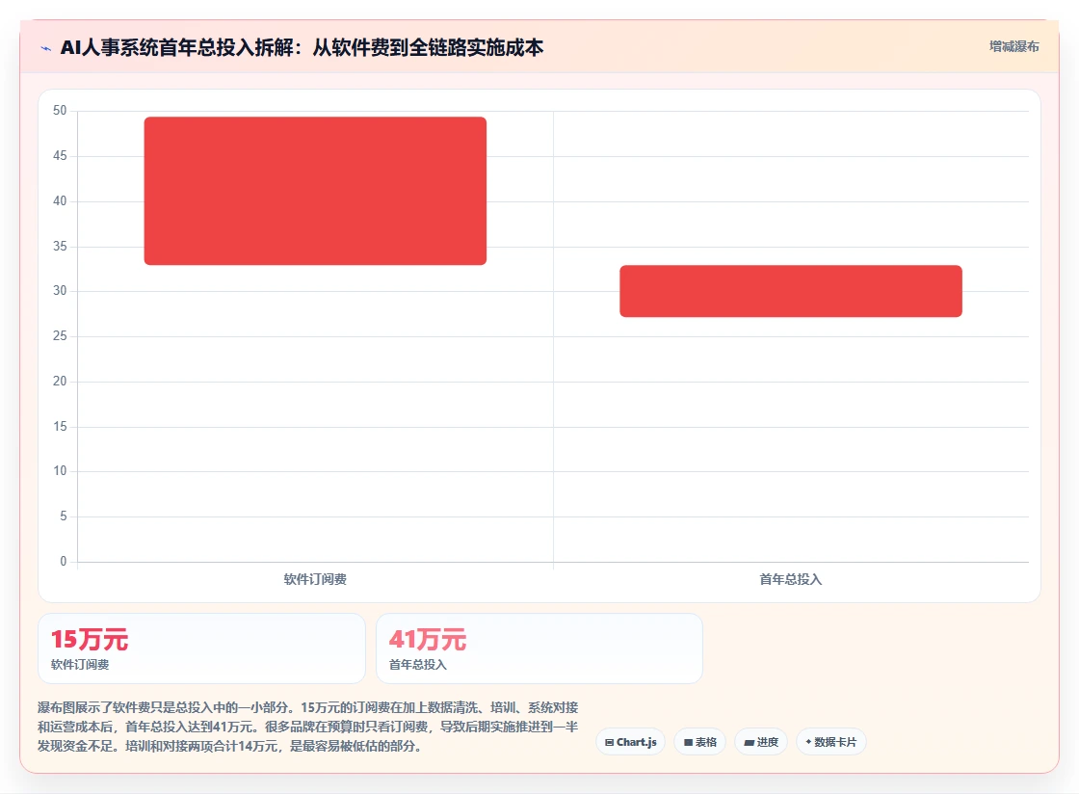The width and height of the screenshot is (1079, 794).
Task: Click the 50 y-axis tick label
Action: coord(60,111)
